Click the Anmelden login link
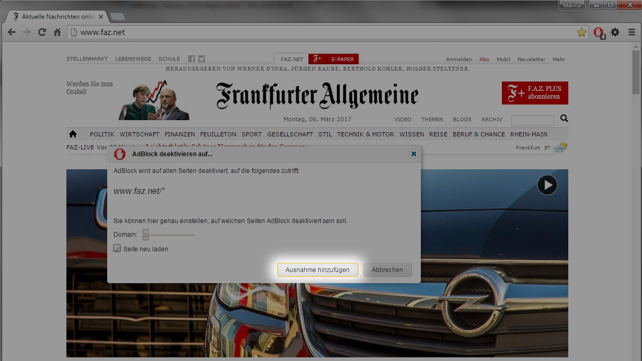The height and width of the screenshot is (361, 642). click(x=458, y=59)
